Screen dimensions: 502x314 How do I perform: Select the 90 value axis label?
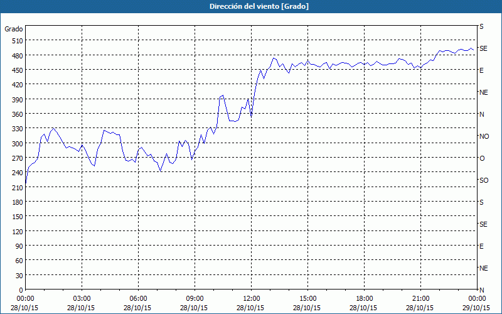point(19,246)
